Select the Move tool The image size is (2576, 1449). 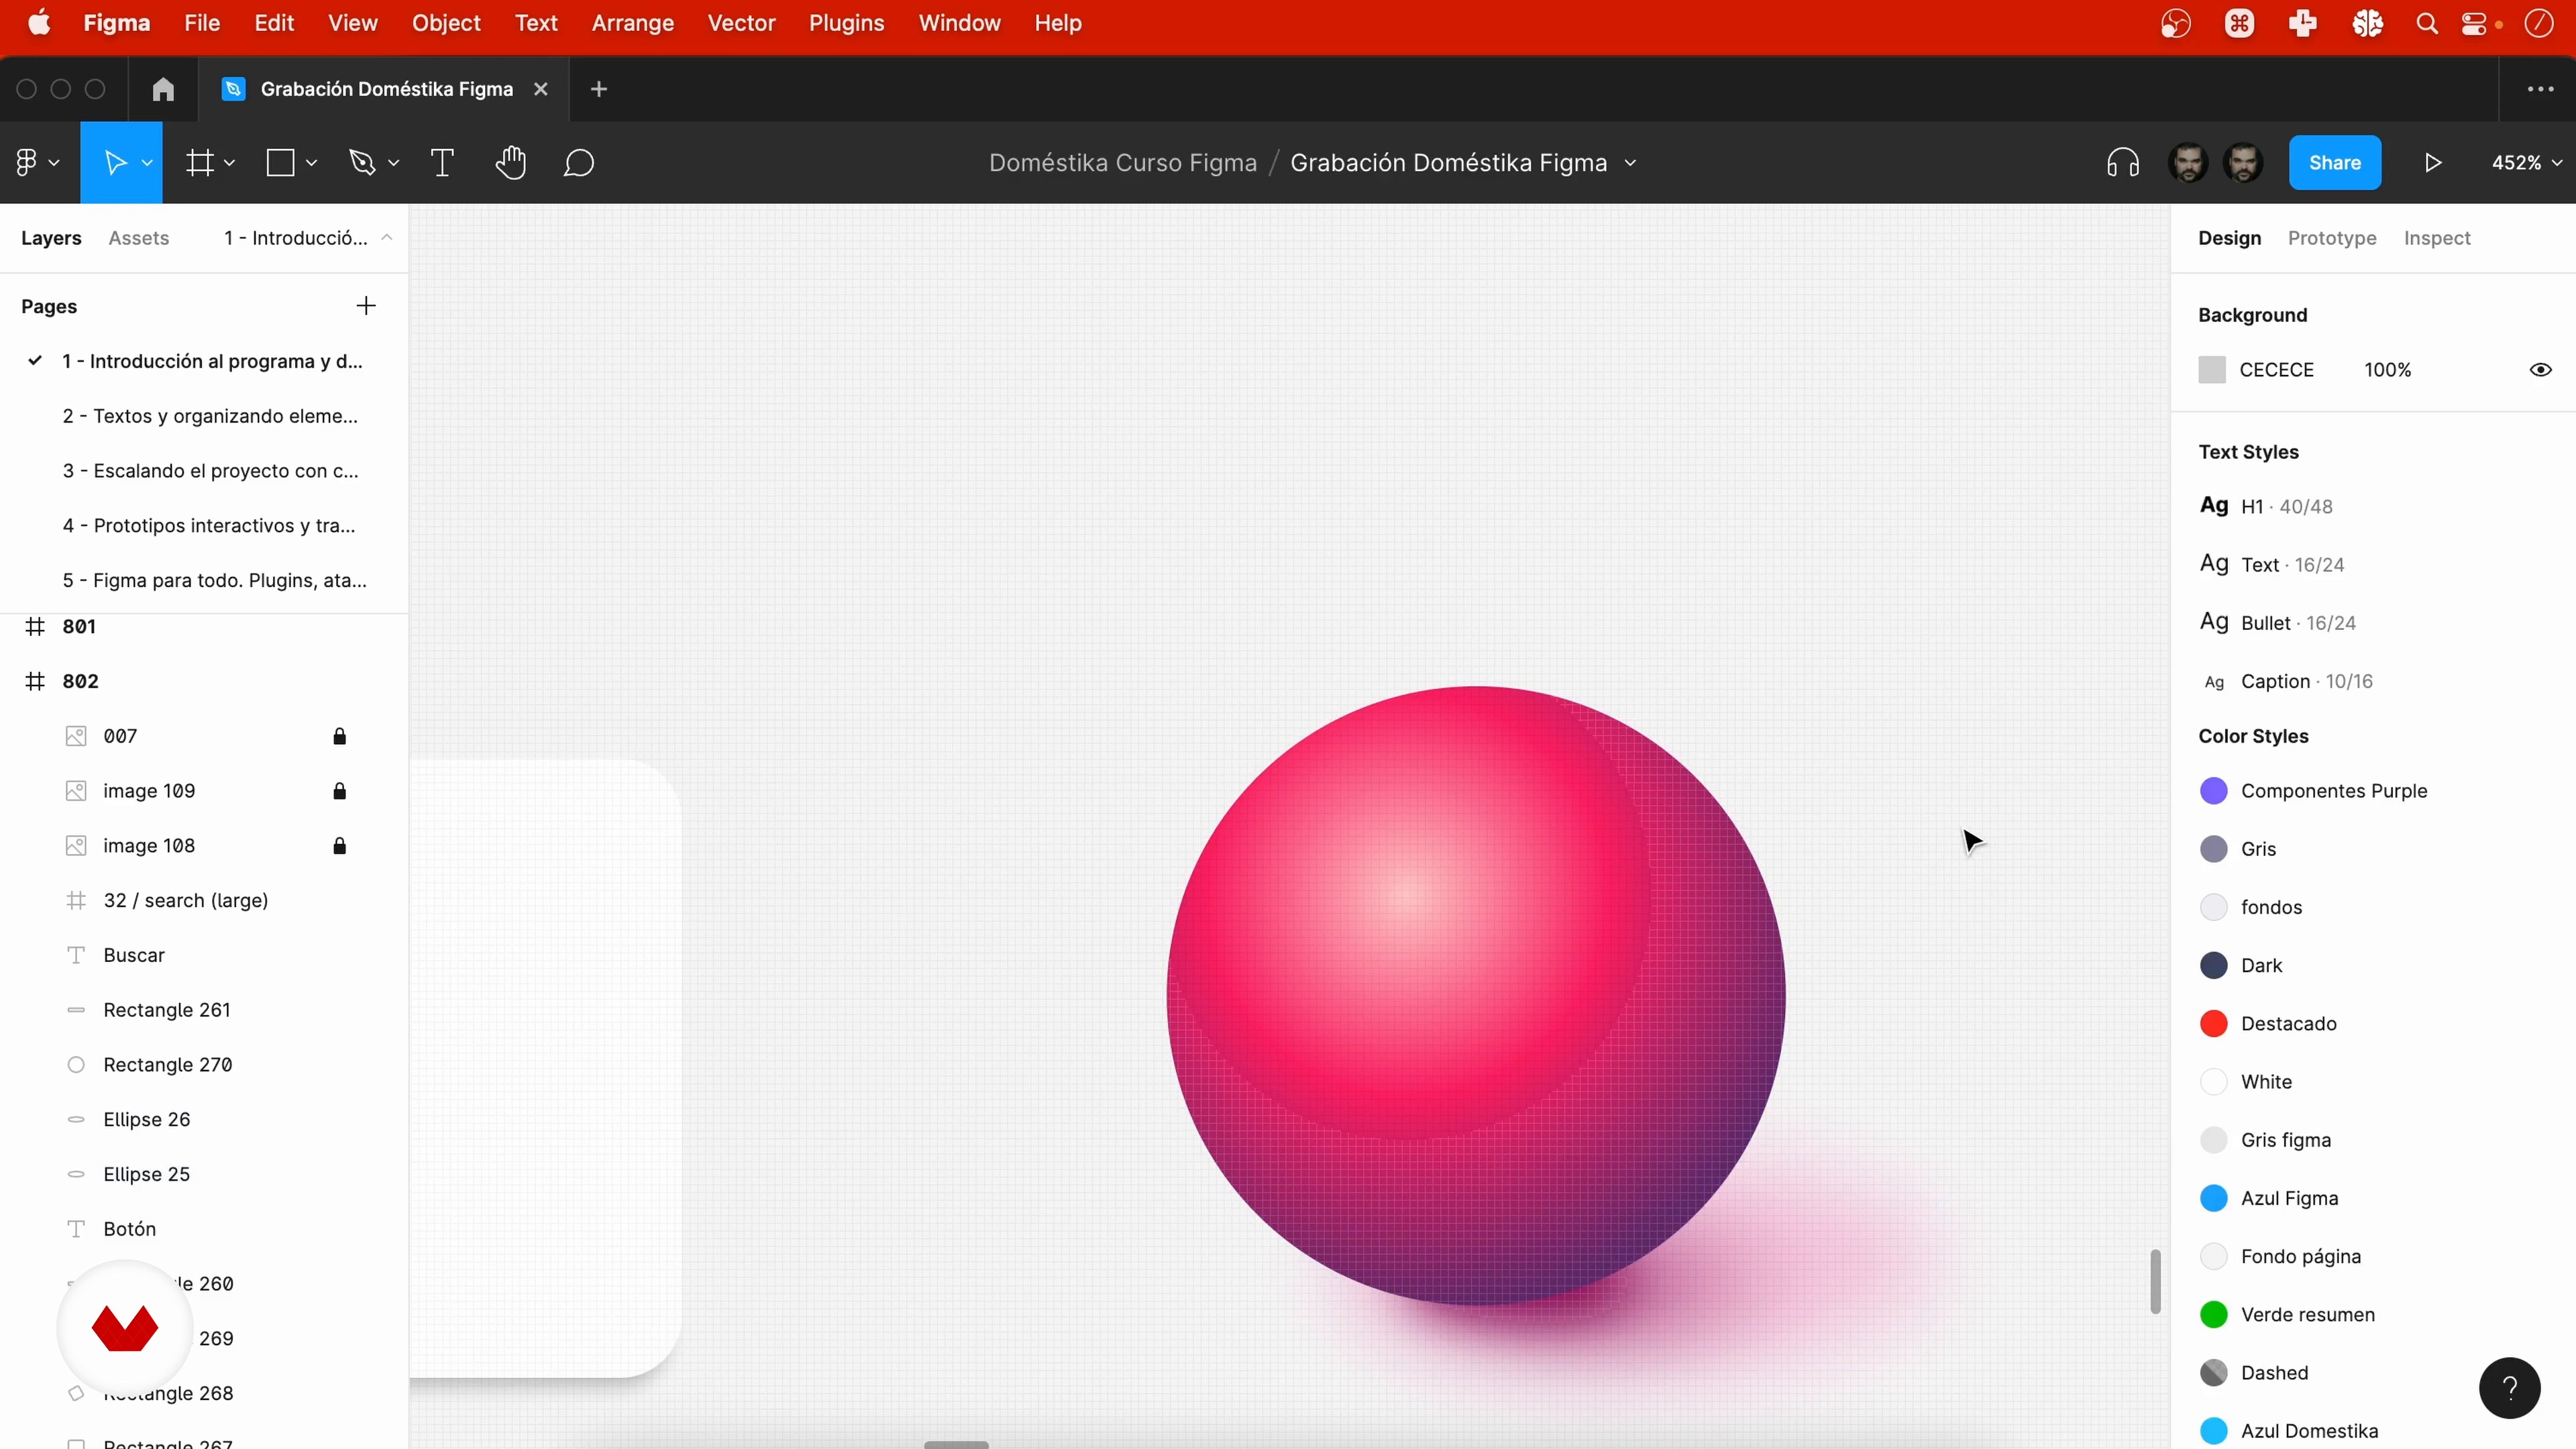click(x=115, y=162)
